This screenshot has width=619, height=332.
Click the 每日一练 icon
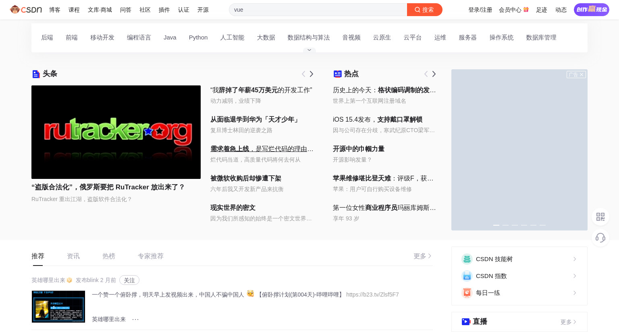pyautogui.click(x=467, y=293)
